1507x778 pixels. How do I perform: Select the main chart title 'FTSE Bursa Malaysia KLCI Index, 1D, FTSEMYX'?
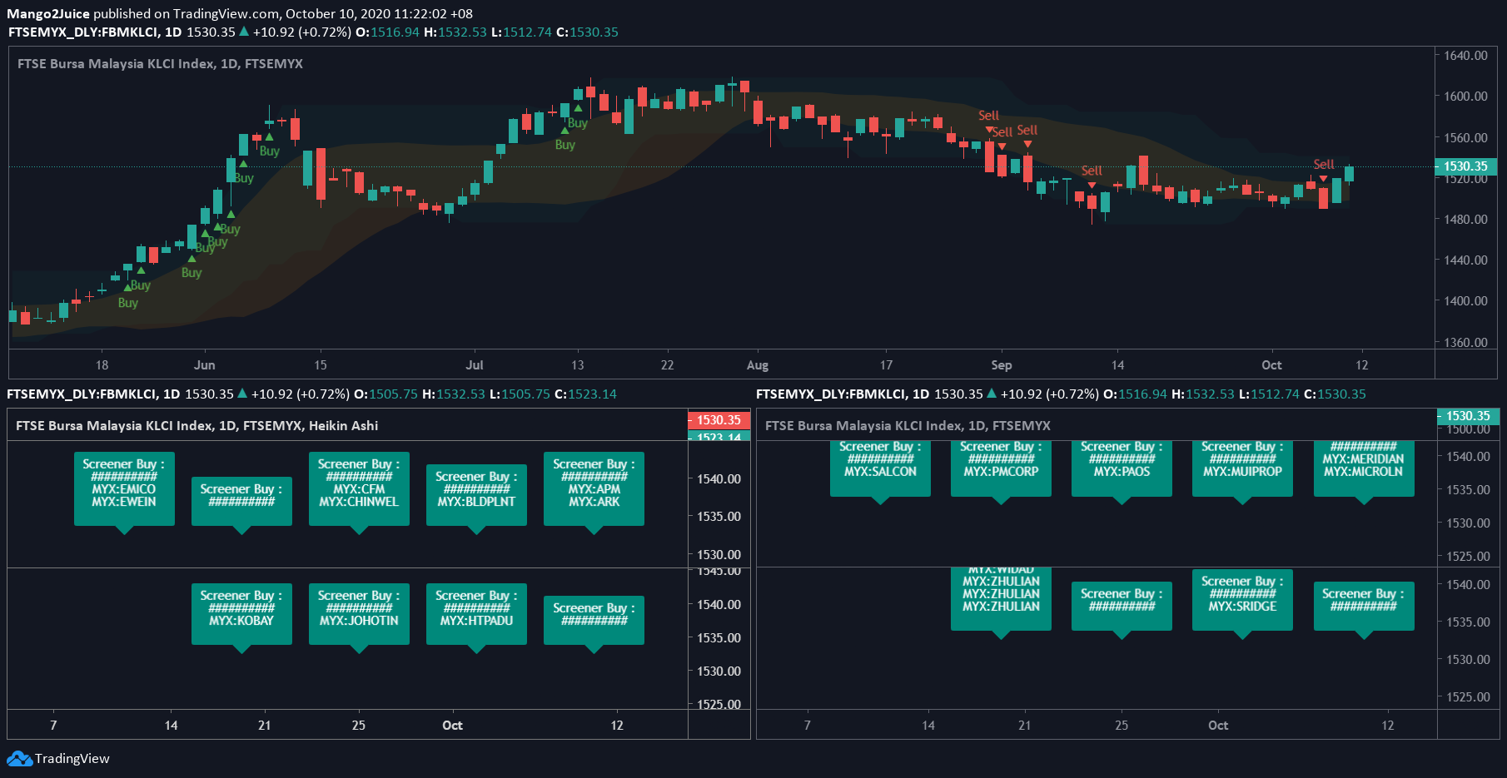click(x=160, y=63)
